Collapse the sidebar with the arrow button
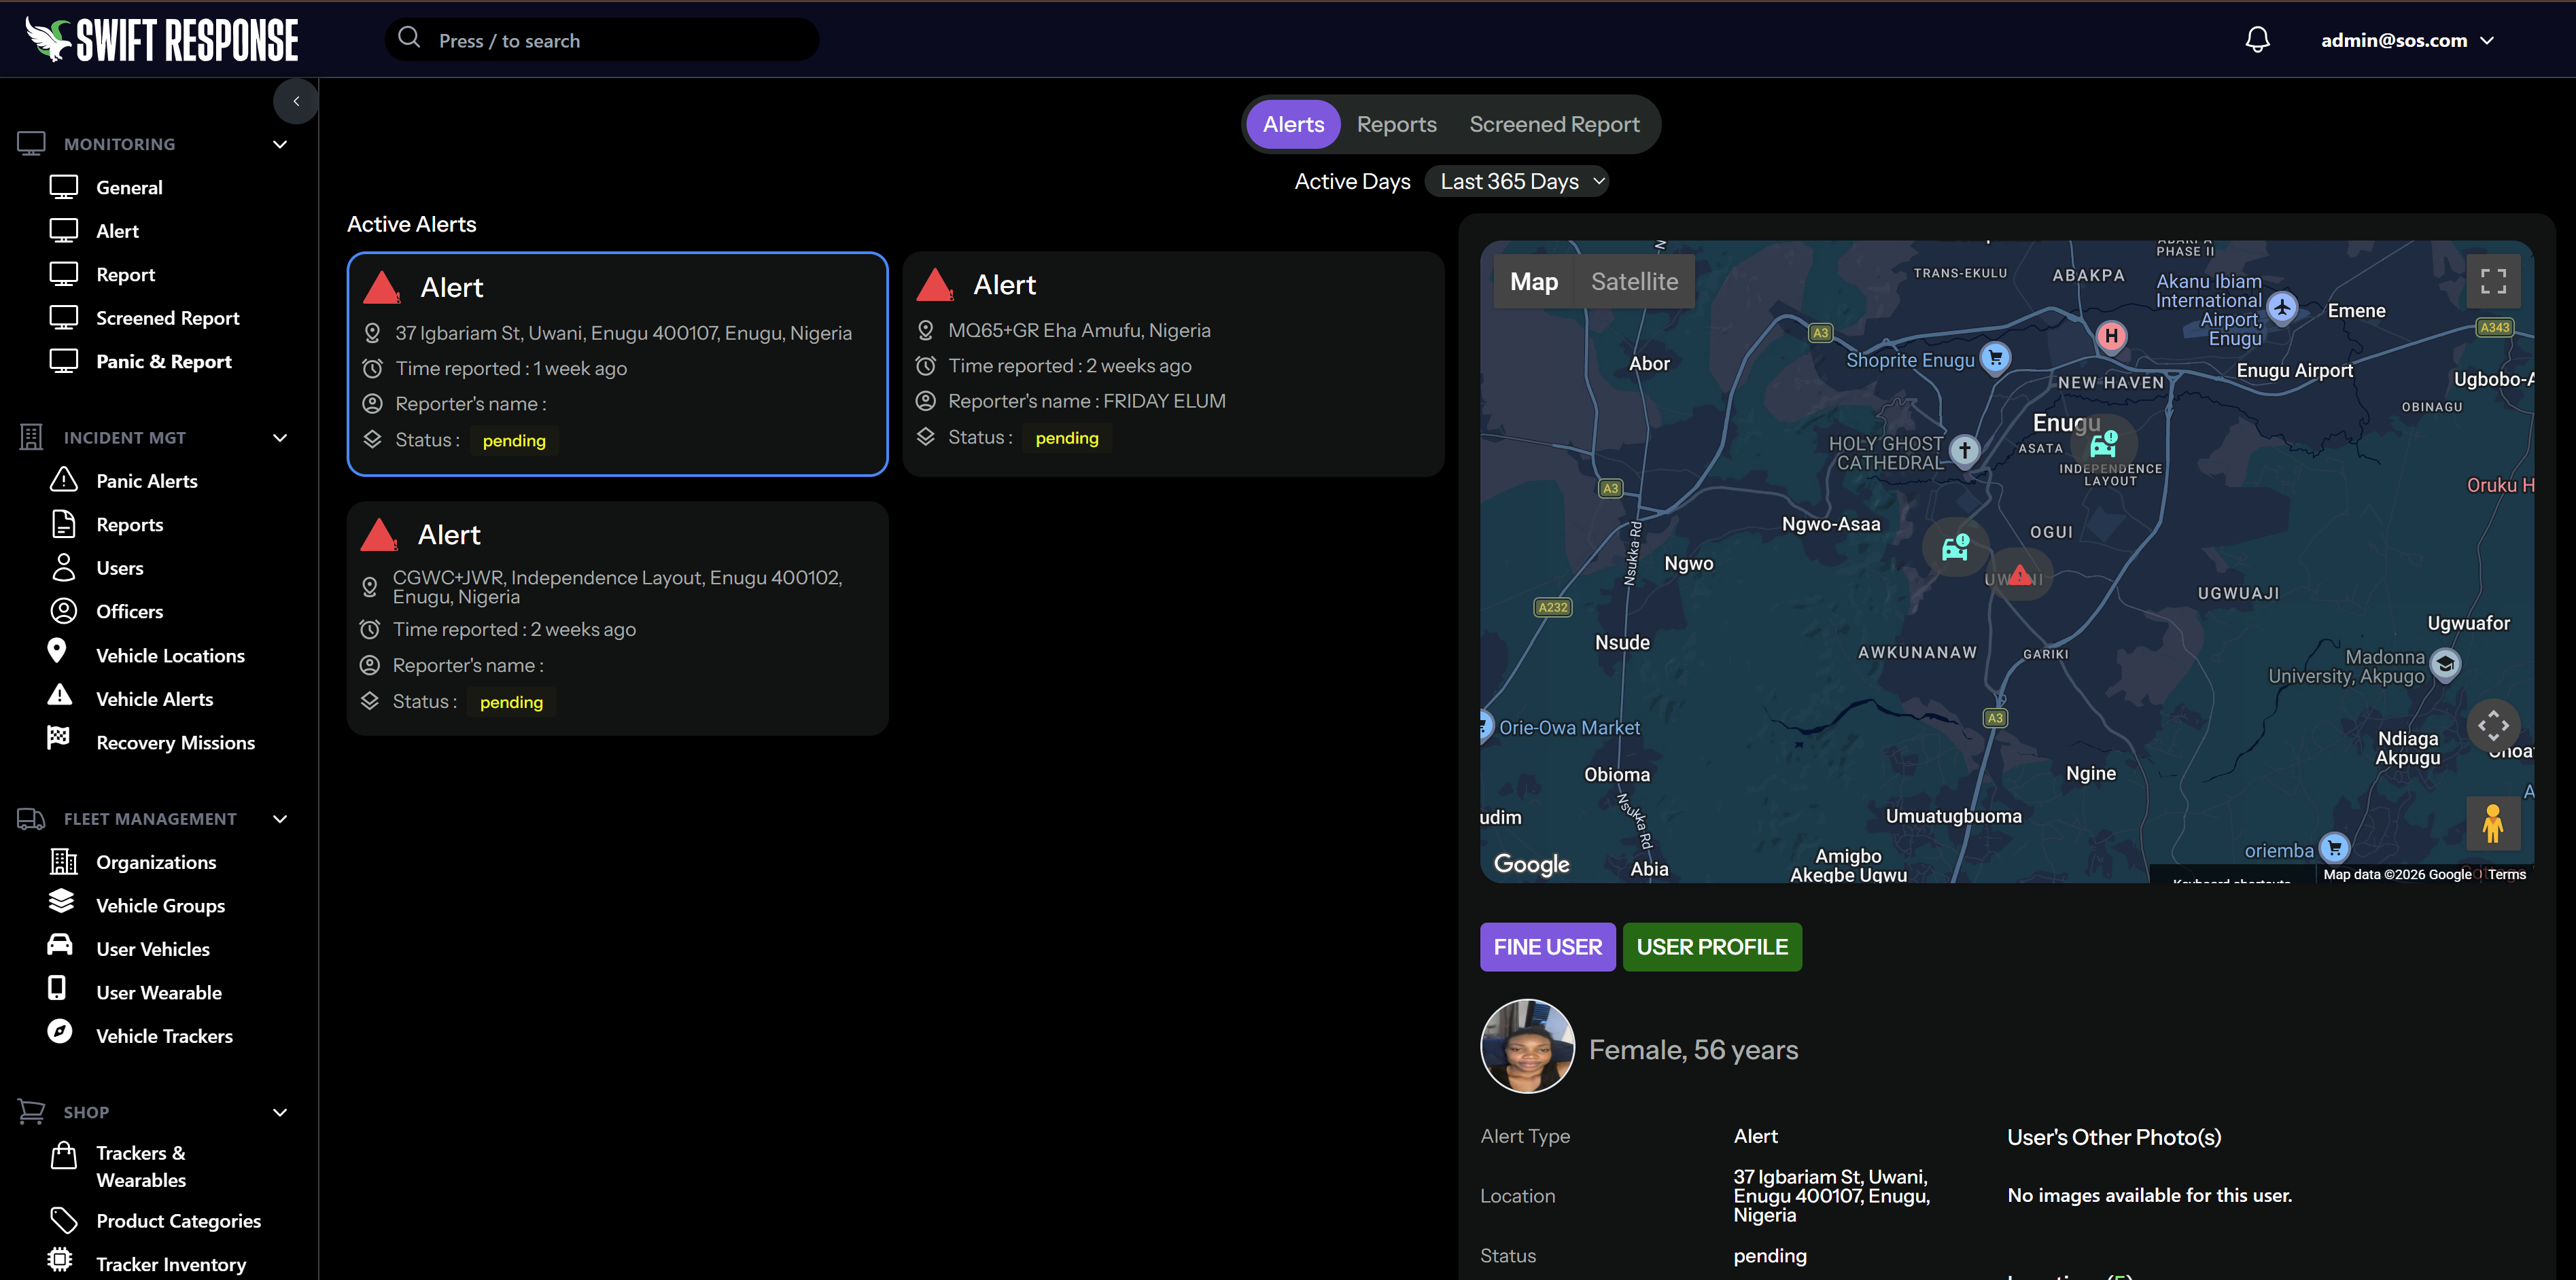 296,101
